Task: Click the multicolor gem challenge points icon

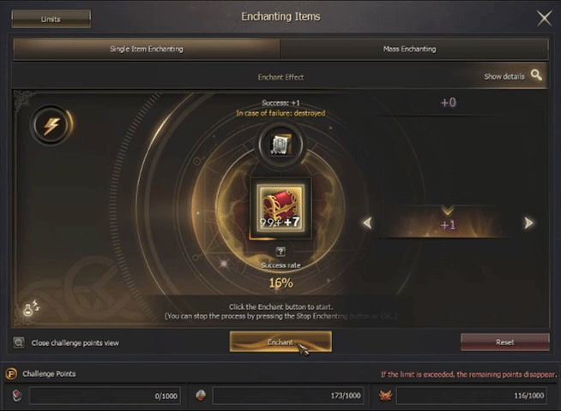Action: (x=201, y=396)
